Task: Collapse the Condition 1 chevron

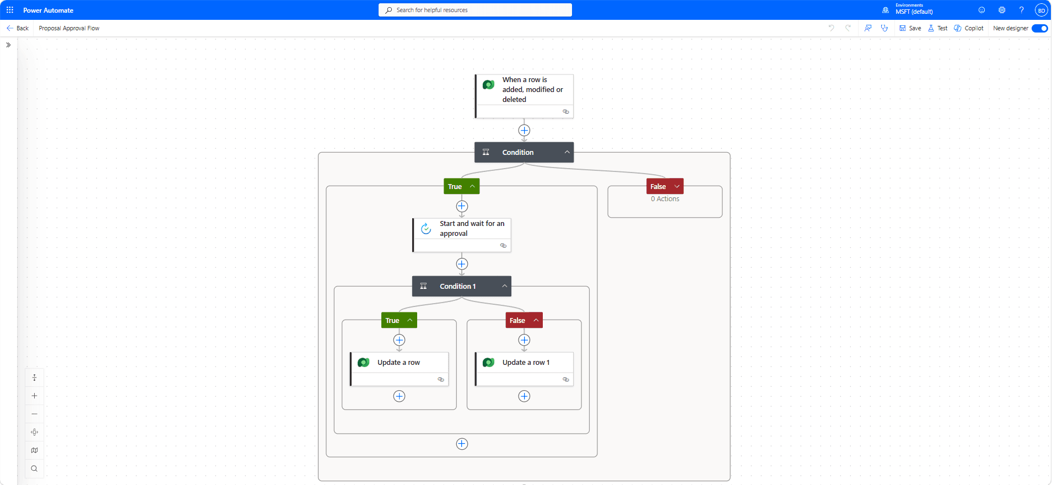Action: 504,286
